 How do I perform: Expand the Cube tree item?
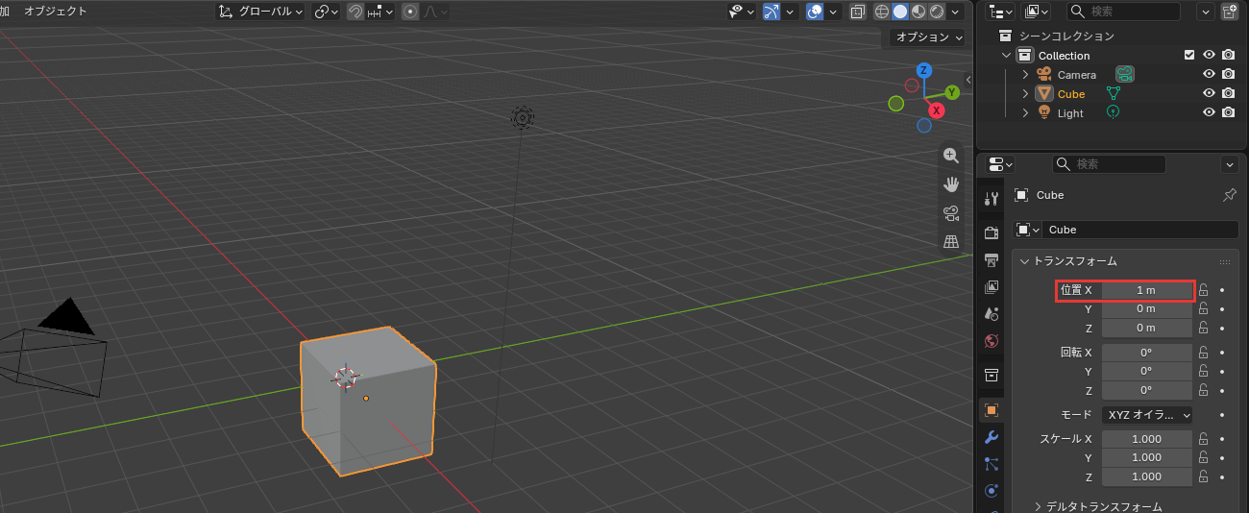(1025, 93)
